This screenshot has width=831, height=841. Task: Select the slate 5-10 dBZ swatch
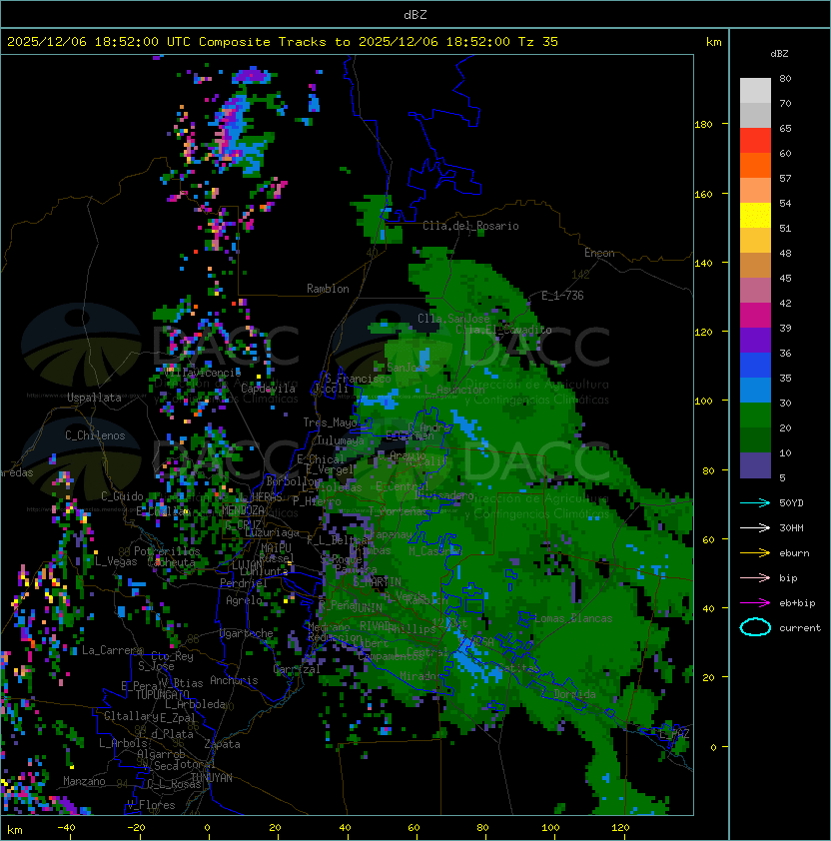click(x=755, y=465)
